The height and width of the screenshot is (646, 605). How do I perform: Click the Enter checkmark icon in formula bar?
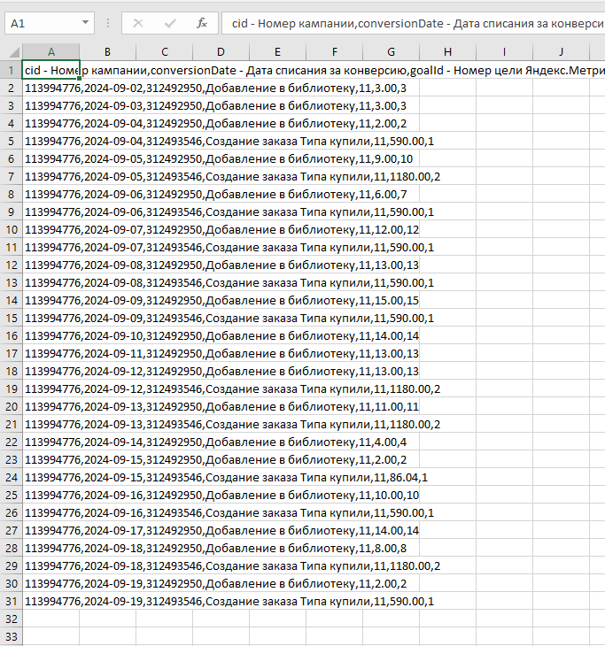click(x=169, y=23)
